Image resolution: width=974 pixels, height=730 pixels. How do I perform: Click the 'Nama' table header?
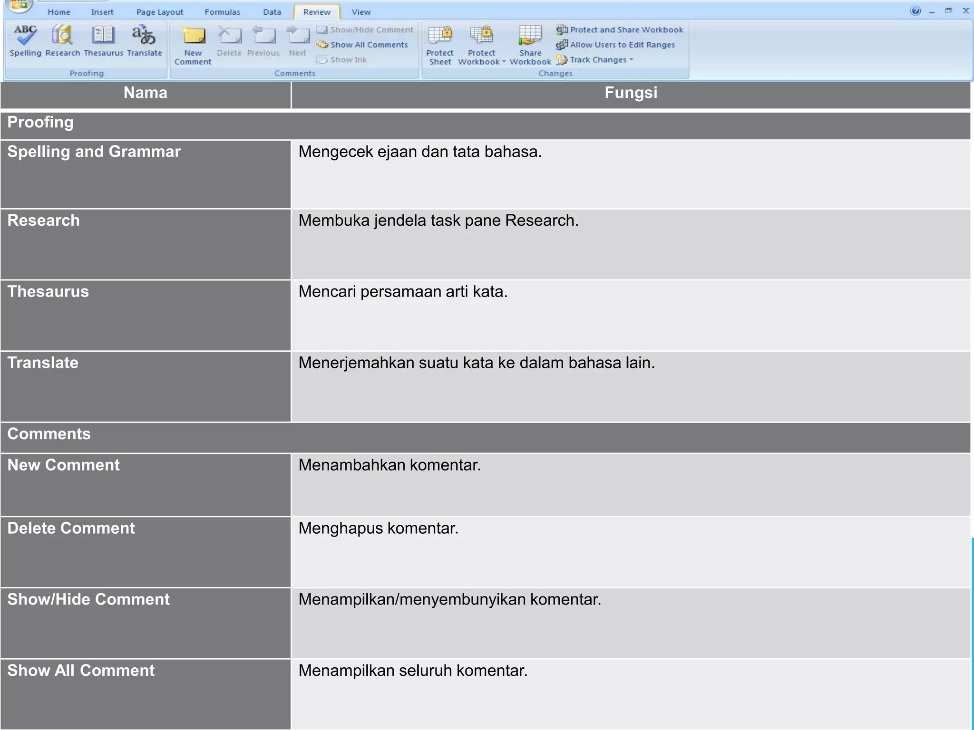click(146, 95)
